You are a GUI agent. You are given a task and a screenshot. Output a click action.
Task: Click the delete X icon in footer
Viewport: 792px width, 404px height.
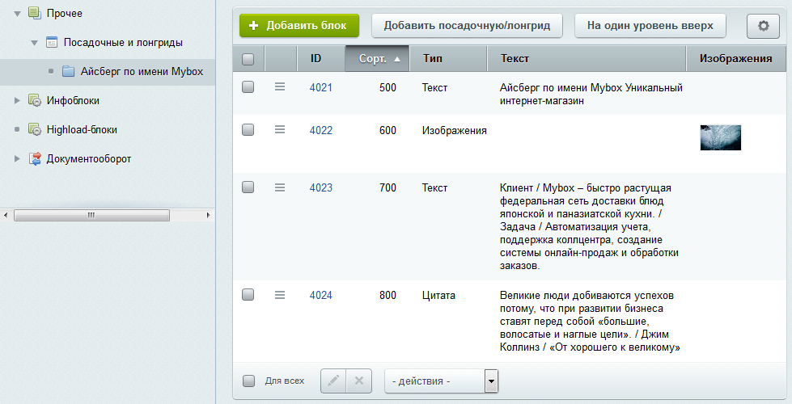pos(359,381)
